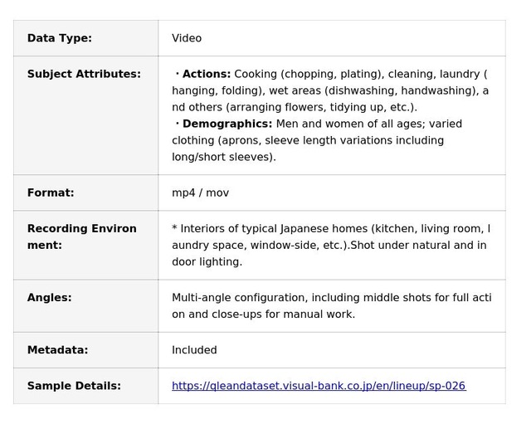
Task: Click the 'Metadata:' row header
Action: [57, 350]
